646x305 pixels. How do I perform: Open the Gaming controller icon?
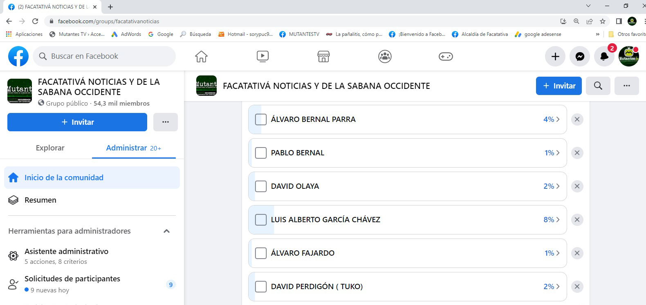tap(446, 56)
